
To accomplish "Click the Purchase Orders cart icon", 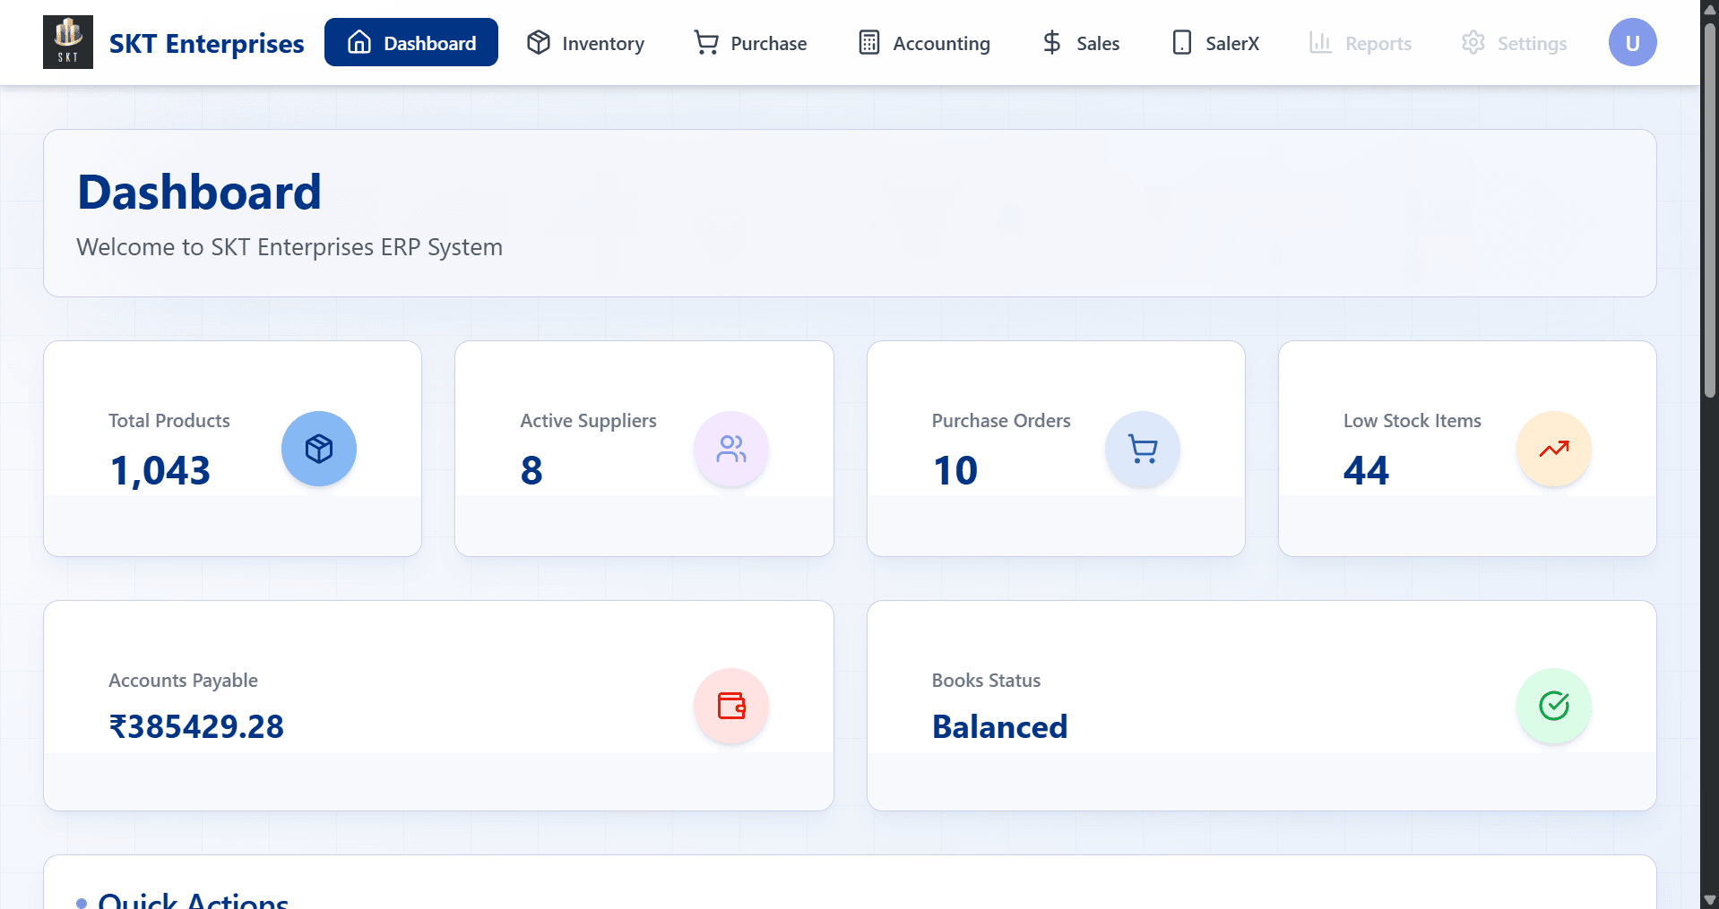I will (1143, 449).
